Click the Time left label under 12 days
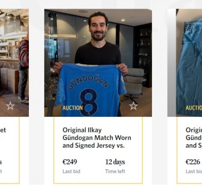202x192 pixels. pyautogui.click(x=115, y=171)
